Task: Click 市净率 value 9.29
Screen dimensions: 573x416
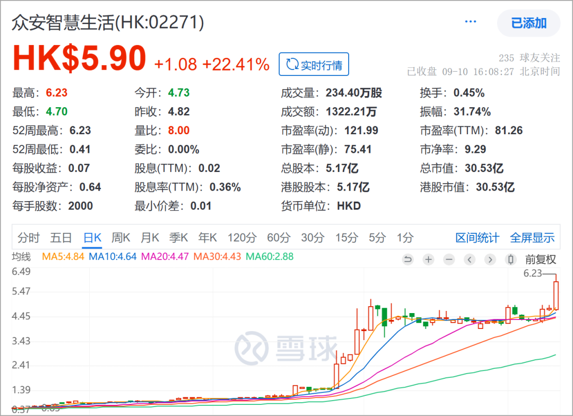Action: (475, 149)
